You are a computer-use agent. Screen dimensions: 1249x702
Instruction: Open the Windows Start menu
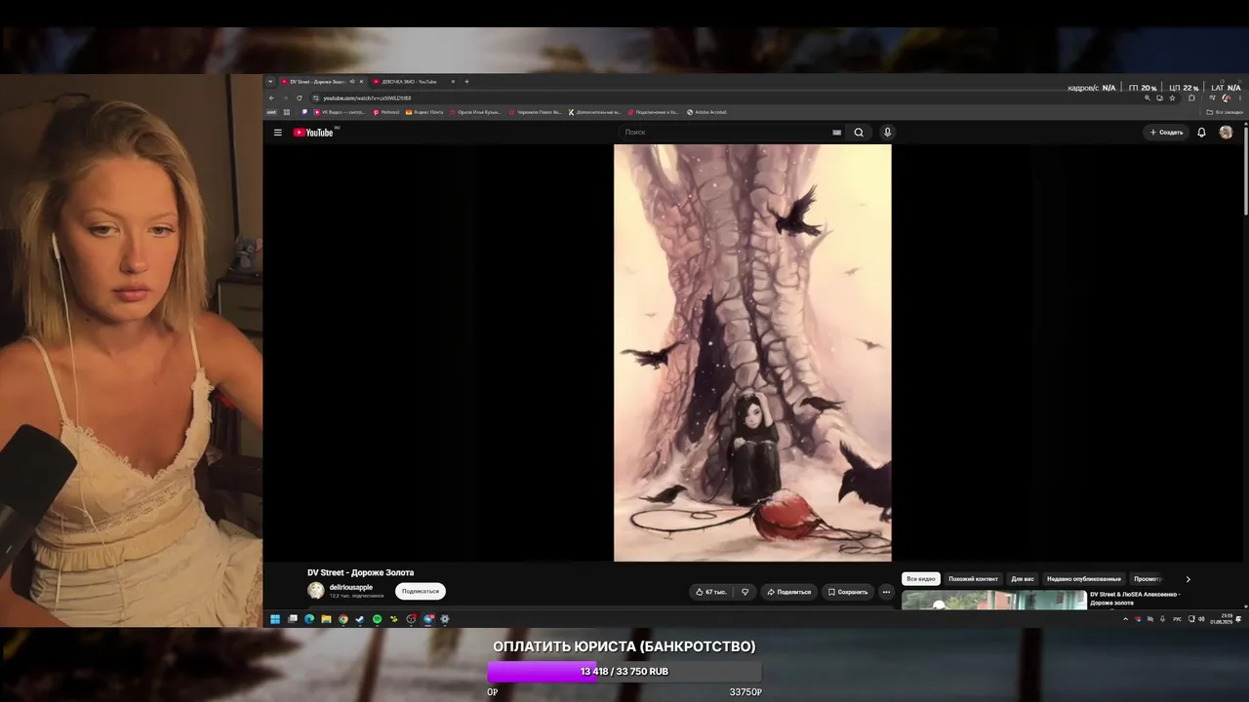click(275, 619)
